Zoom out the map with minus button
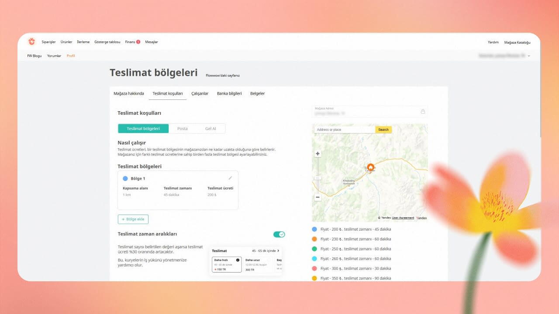The image size is (559, 314). 317,197
